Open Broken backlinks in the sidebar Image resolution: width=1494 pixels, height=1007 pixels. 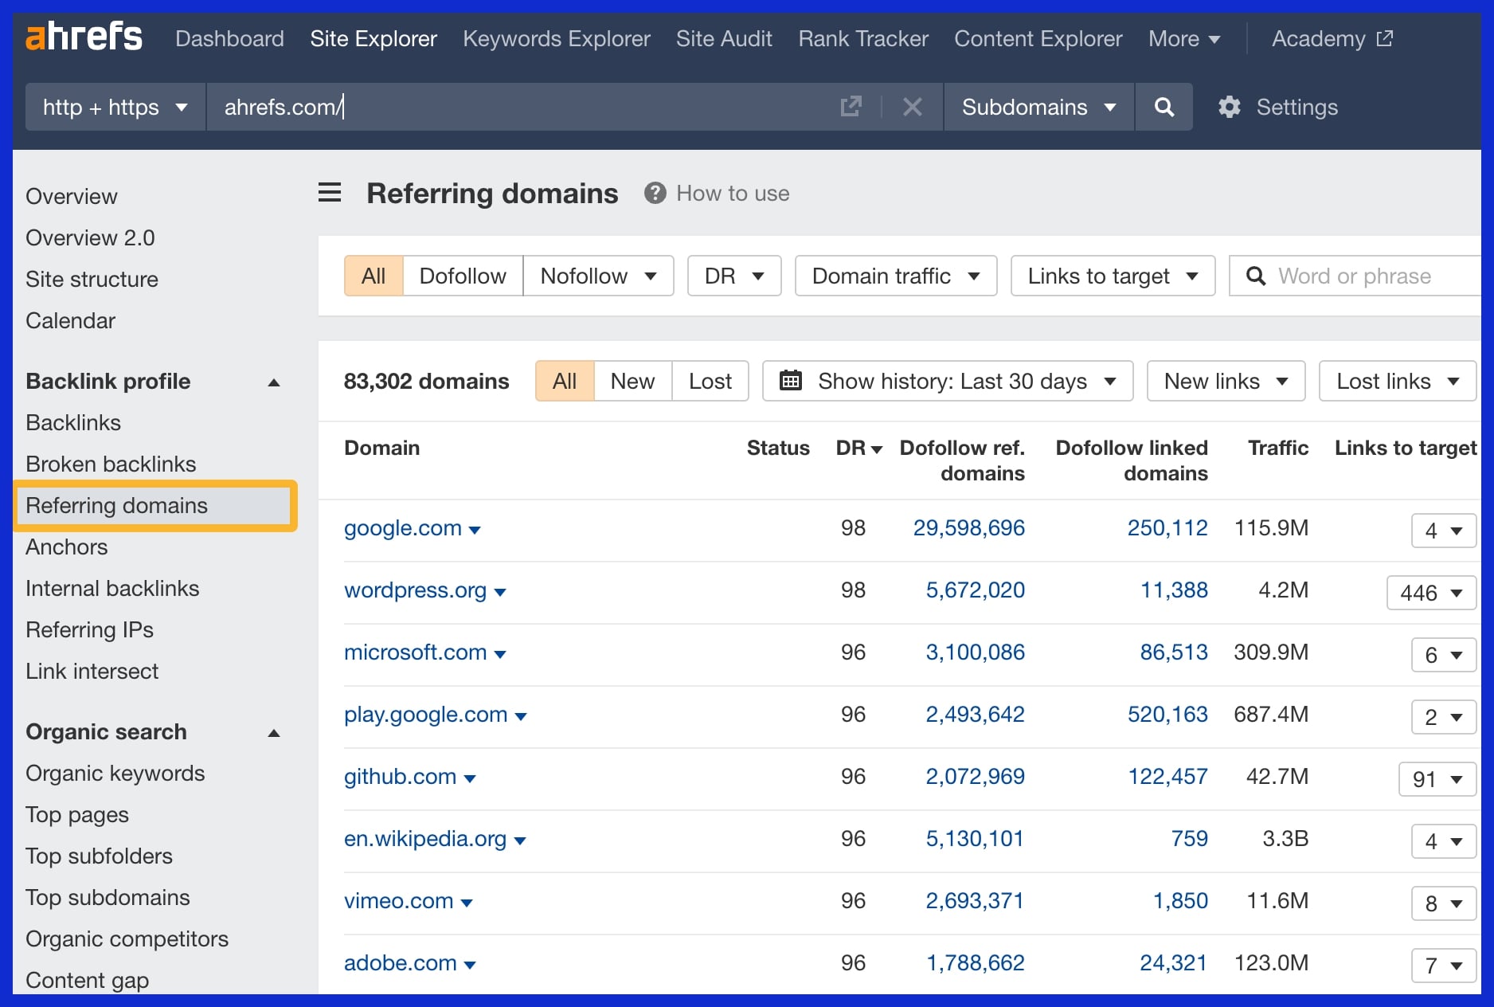[x=111, y=464]
